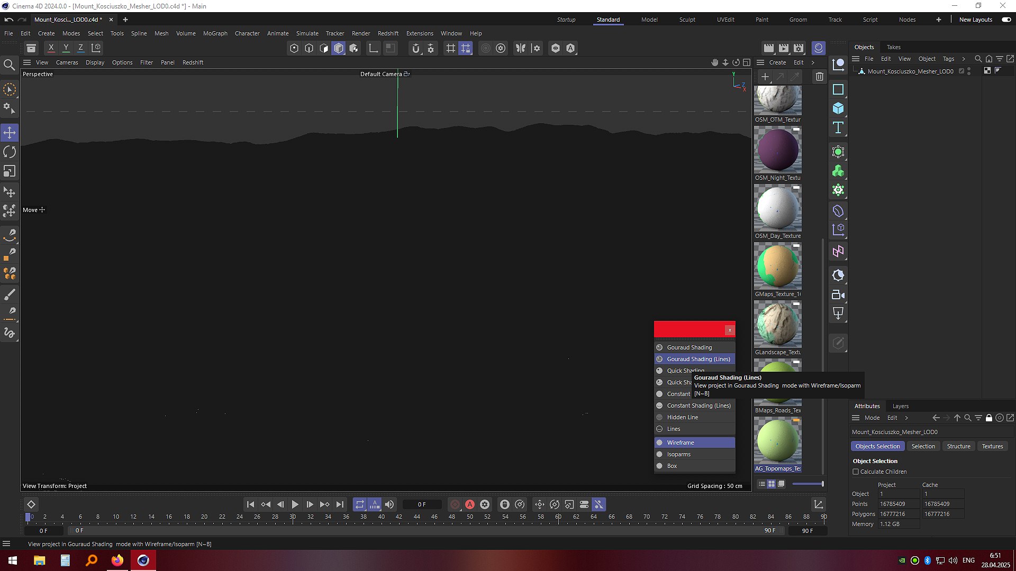Open the Textures attribute tab
The image size is (1016, 571).
tap(992, 446)
